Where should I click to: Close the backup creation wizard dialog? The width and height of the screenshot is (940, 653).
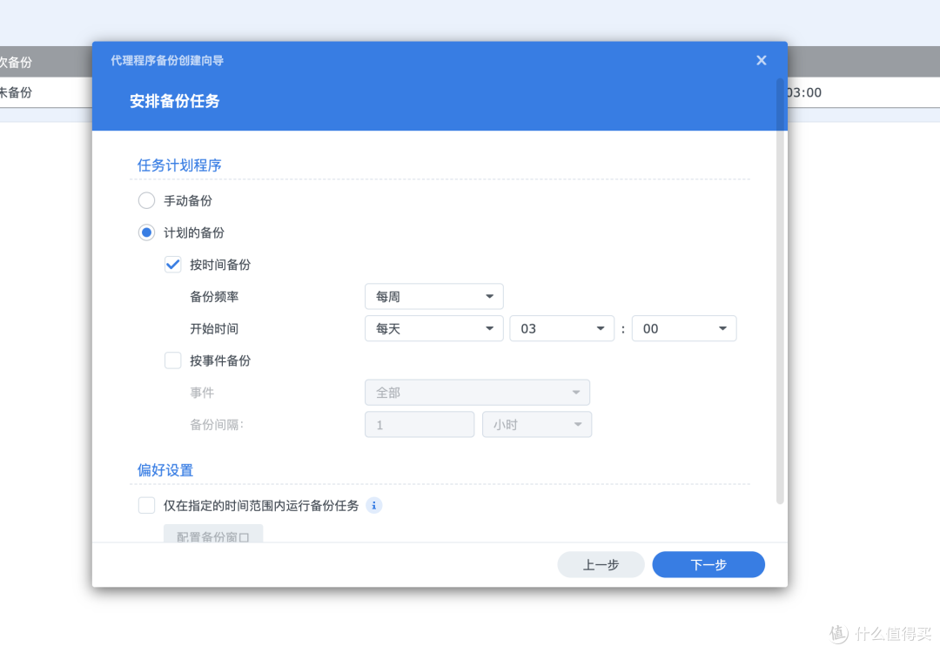click(x=762, y=60)
